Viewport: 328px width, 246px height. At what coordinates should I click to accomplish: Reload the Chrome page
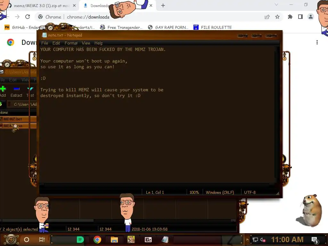click(x=28, y=17)
